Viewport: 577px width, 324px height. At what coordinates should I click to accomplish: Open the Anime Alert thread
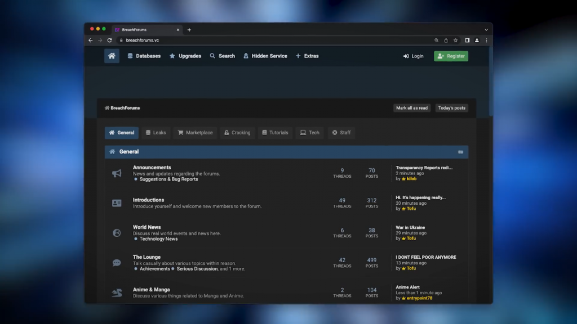pos(407,287)
